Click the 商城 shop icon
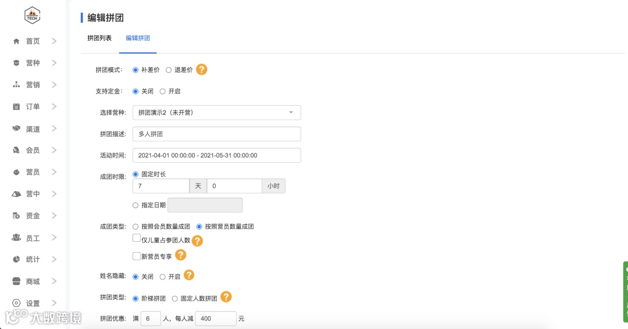Screen dimensions: 628x329 point(16,281)
